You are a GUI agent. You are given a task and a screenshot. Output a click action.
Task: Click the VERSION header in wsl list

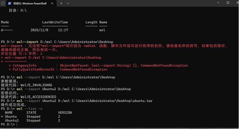click(65, 112)
